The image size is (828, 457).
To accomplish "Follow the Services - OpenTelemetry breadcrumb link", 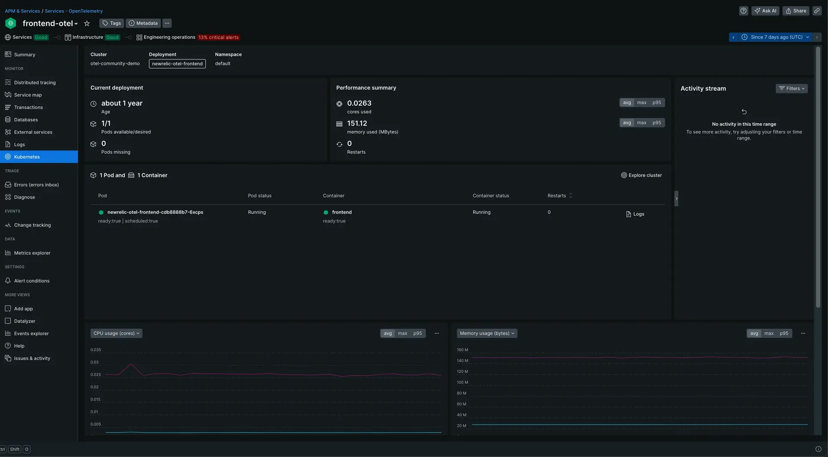I will click(74, 11).
